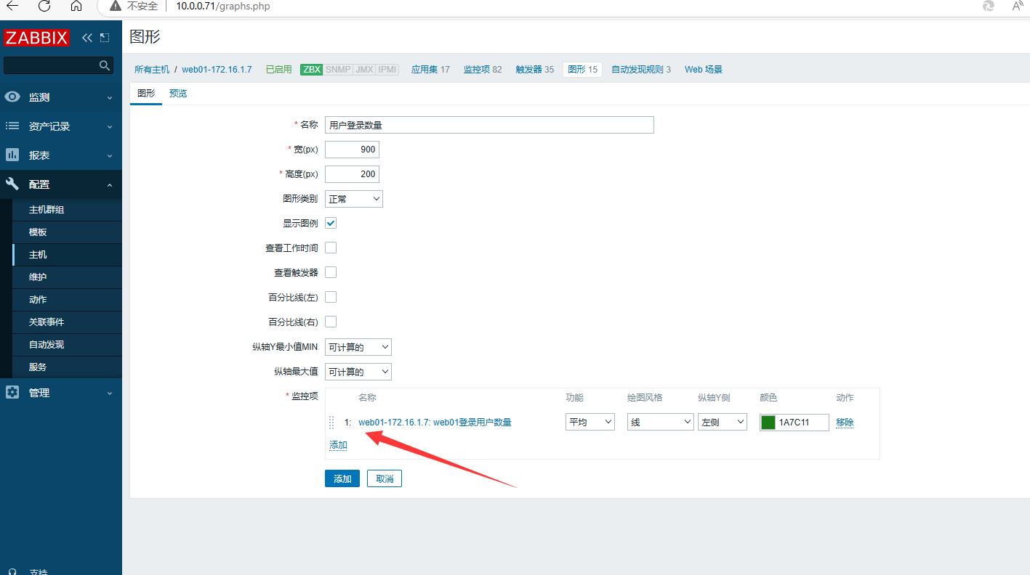Click the 取消 button
The height and width of the screenshot is (575, 1030).
385,478
